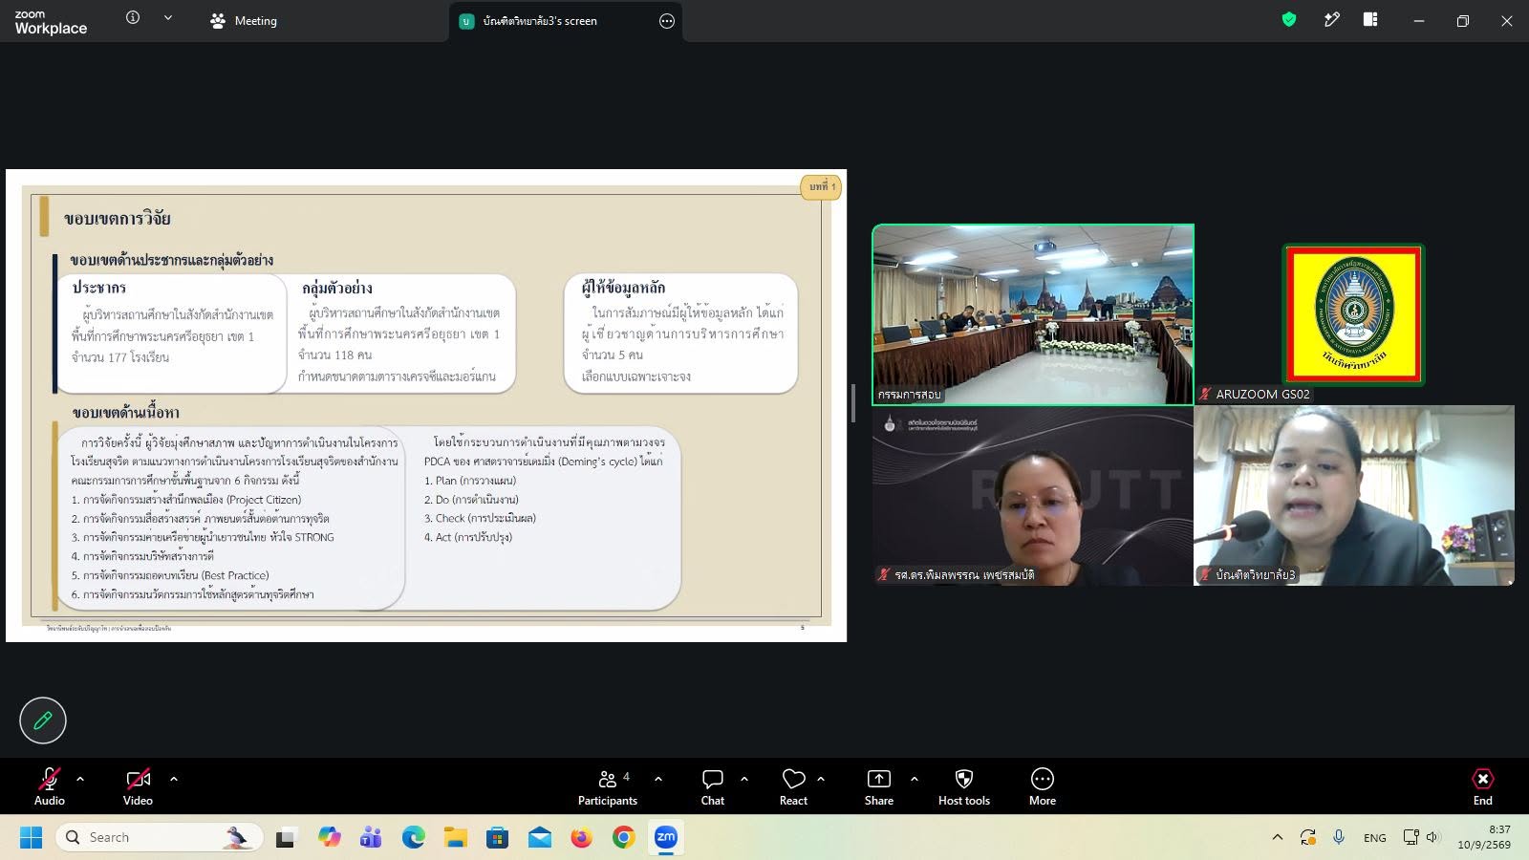1529x860 pixels.
Task: Select ARUZOOM GS02 participant tile
Action: (x=1353, y=314)
